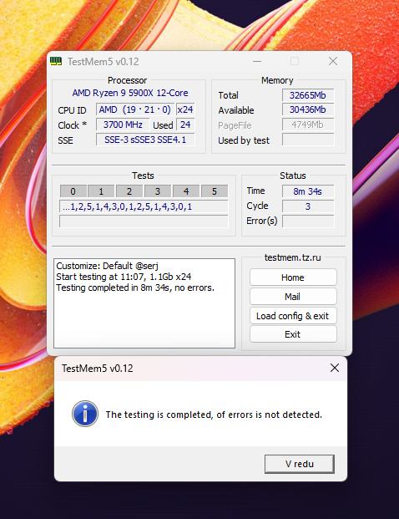
Task: Click the dialog message about testing completed
Action: [x=214, y=415]
